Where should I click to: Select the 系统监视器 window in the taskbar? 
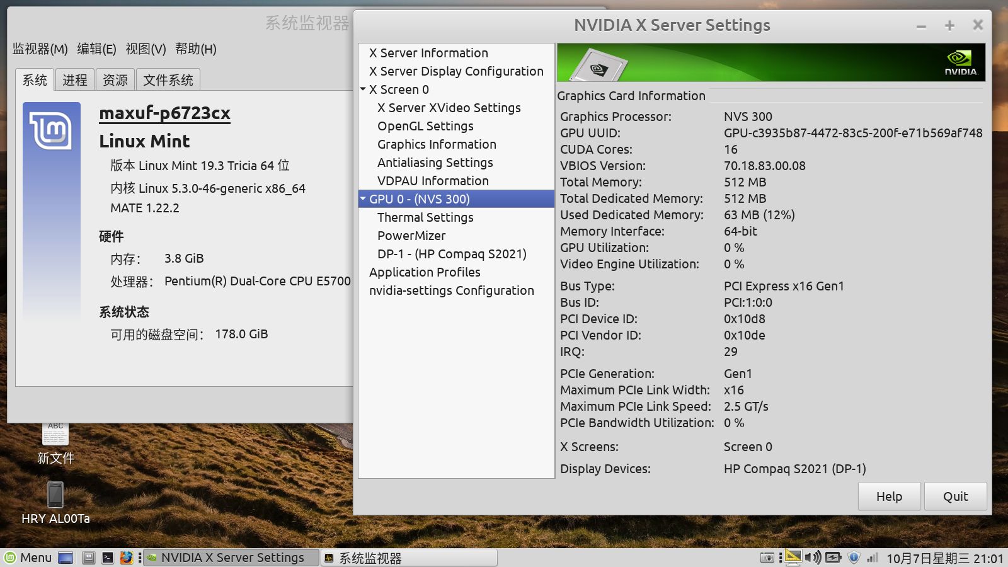pos(409,558)
